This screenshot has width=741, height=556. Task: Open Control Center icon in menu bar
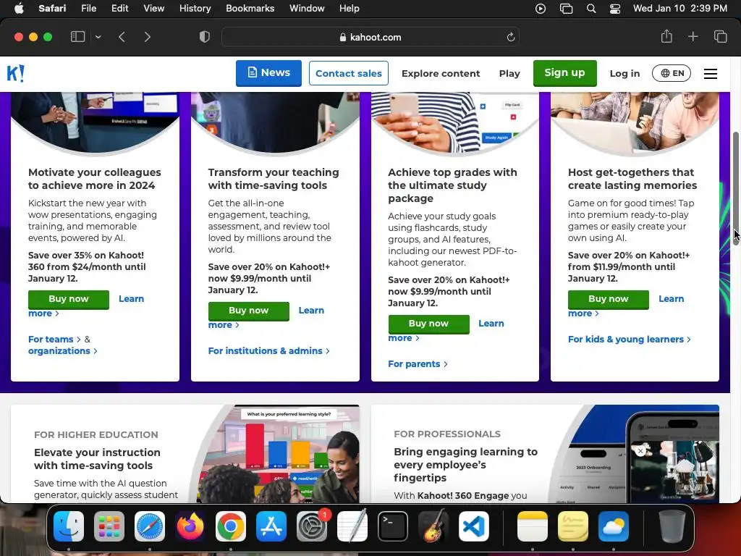click(x=615, y=9)
